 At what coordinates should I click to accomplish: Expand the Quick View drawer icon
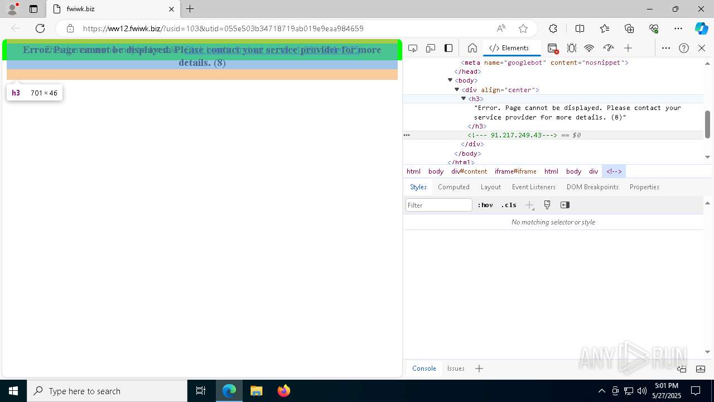point(701,368)
